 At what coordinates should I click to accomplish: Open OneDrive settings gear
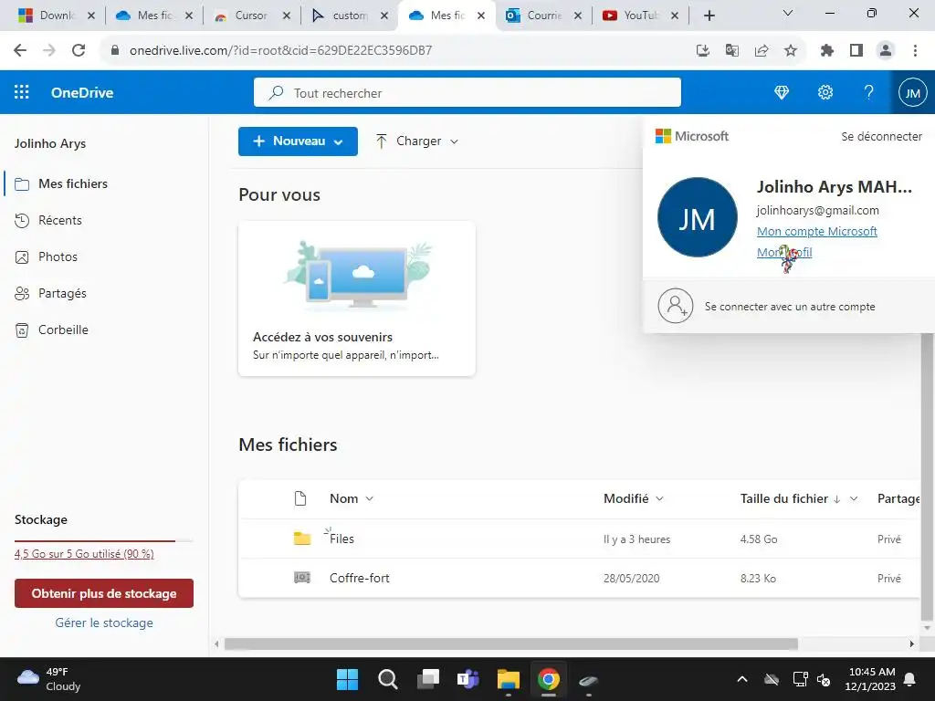(825, 92)
